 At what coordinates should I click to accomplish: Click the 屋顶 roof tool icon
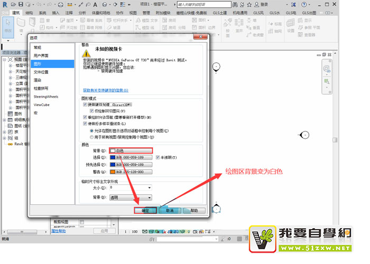click(62, 21)
